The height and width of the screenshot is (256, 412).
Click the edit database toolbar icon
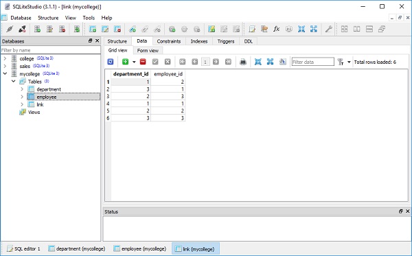pyautogui.click(x=49, y=29)
